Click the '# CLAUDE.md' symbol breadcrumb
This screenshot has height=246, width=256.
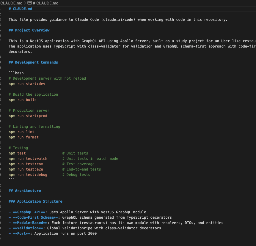[45, 3]
